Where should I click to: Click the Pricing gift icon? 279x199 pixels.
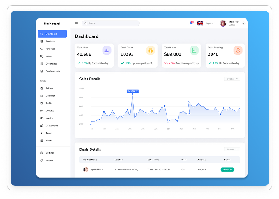pyautogui.click(x=42, y=88)
